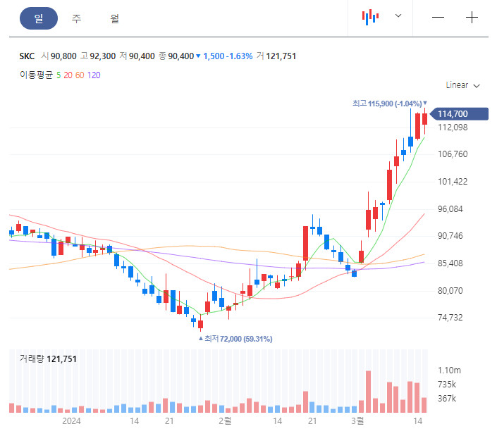The height and width of the screenshot is (436, 497).
Task: Click the opening price 시 90,800
Action: click(x=59, y=56)
